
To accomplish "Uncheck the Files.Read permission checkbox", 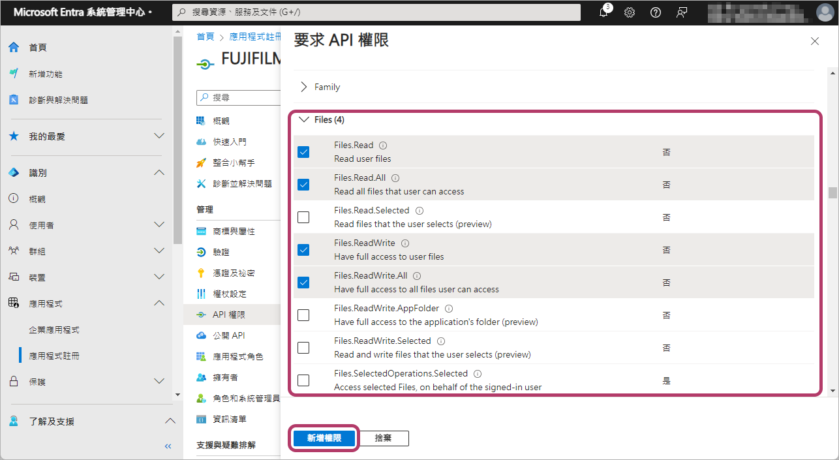I will [303, 152].
